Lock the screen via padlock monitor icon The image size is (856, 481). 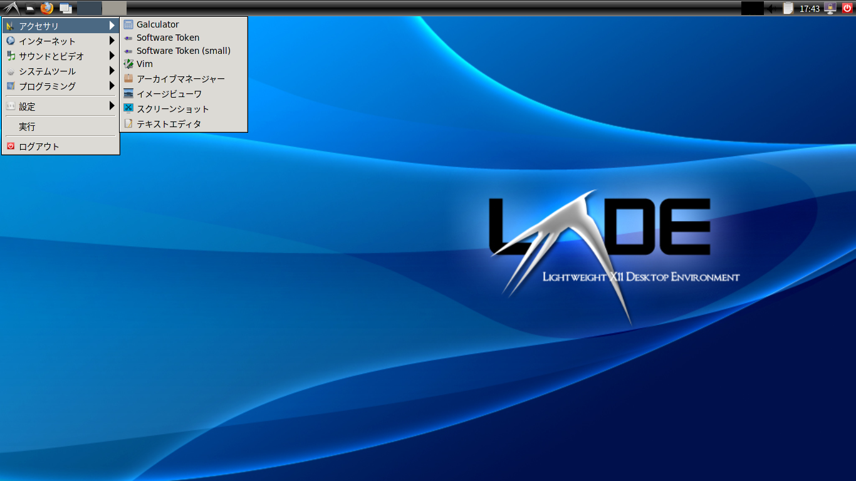(830, 8)
